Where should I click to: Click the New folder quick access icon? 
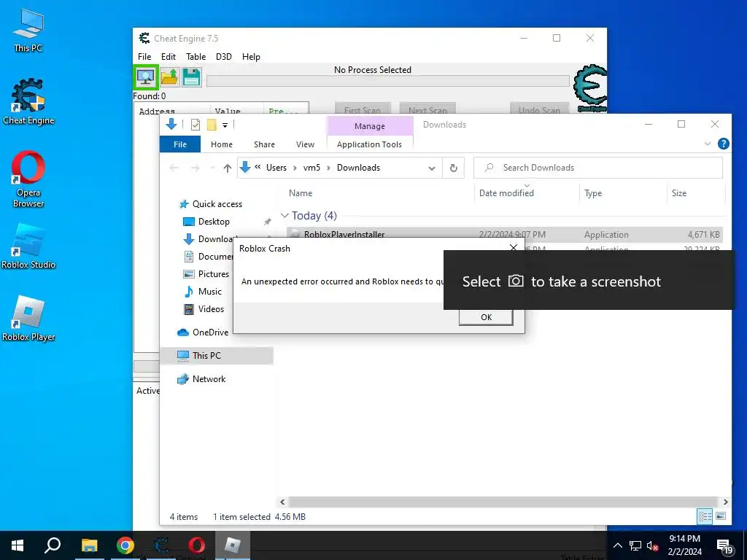[x=212, y=125]
